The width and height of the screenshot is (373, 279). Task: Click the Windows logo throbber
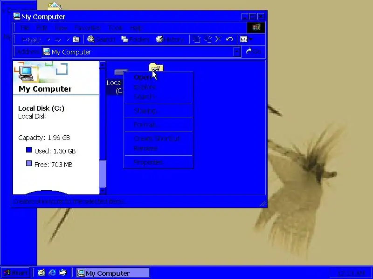tap(256, 28)
